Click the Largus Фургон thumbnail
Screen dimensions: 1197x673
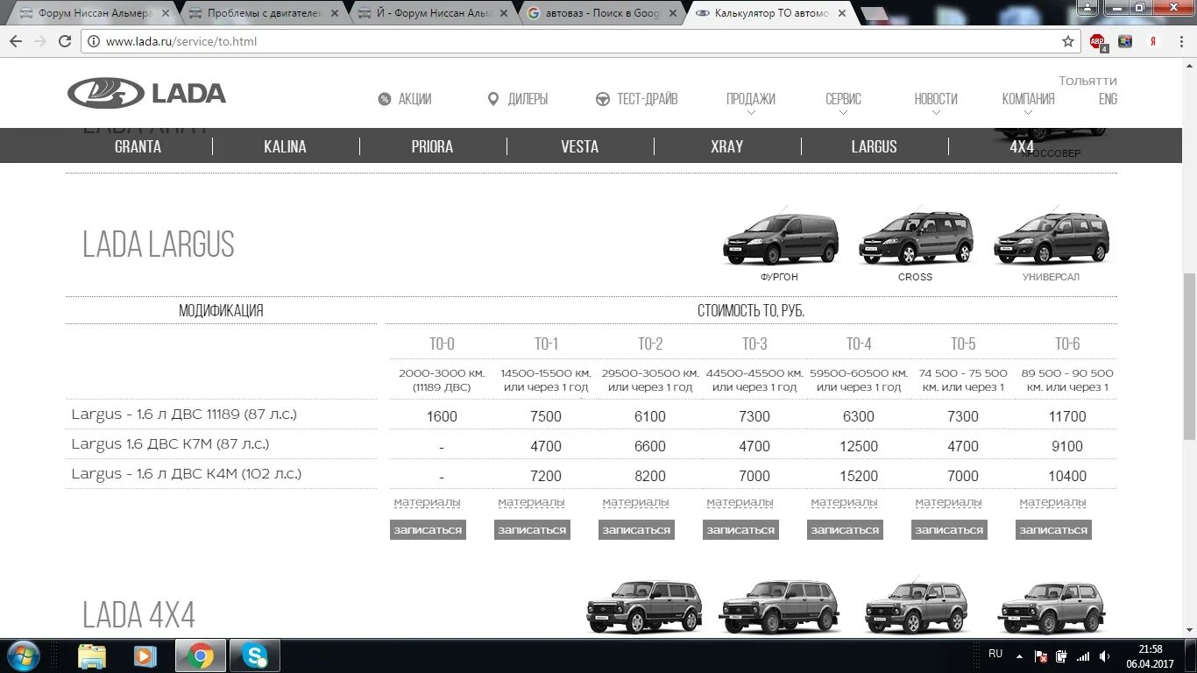(x=780, y=238)
